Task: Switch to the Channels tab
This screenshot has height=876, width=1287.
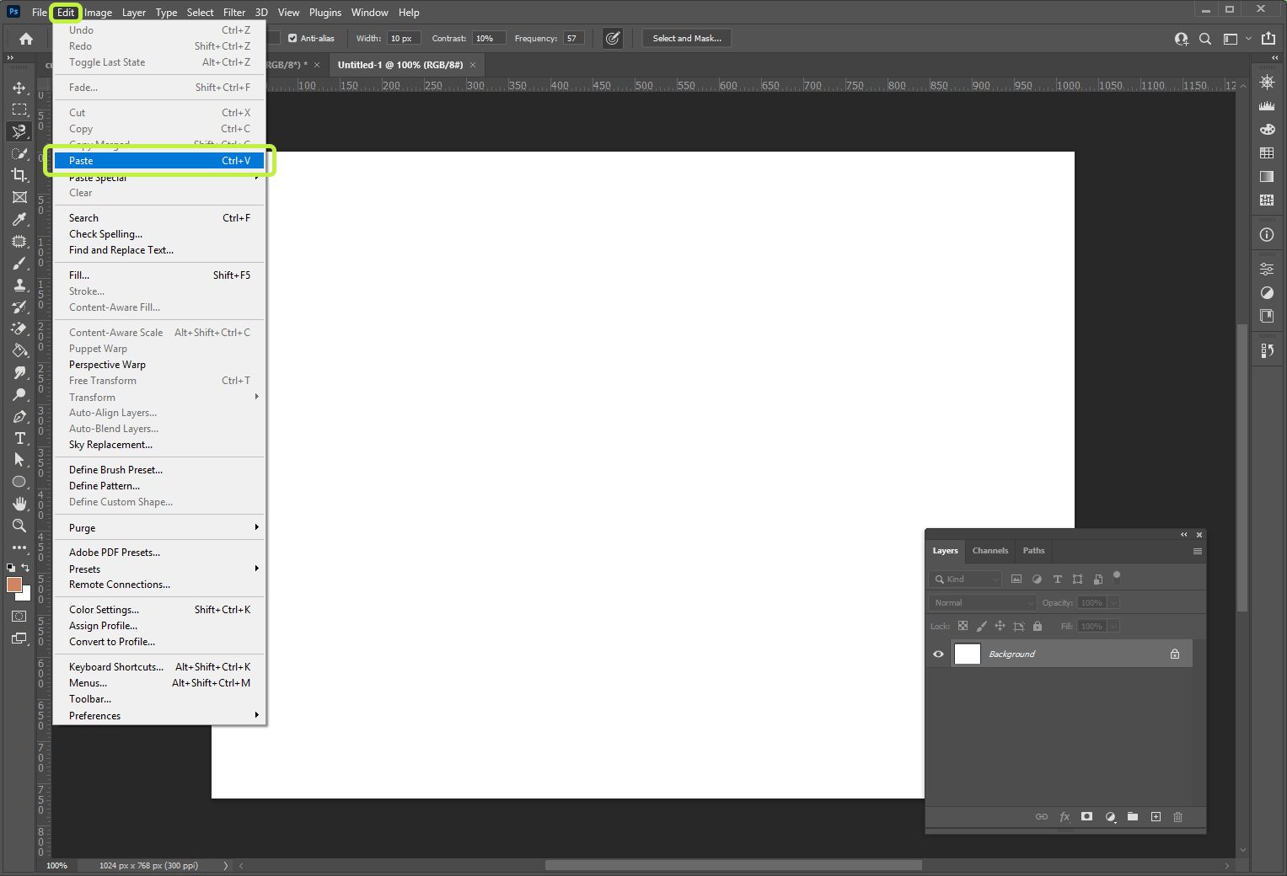Action: pos(990,551)
